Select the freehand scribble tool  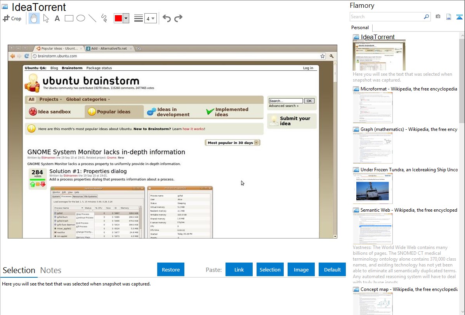point(104,18)
